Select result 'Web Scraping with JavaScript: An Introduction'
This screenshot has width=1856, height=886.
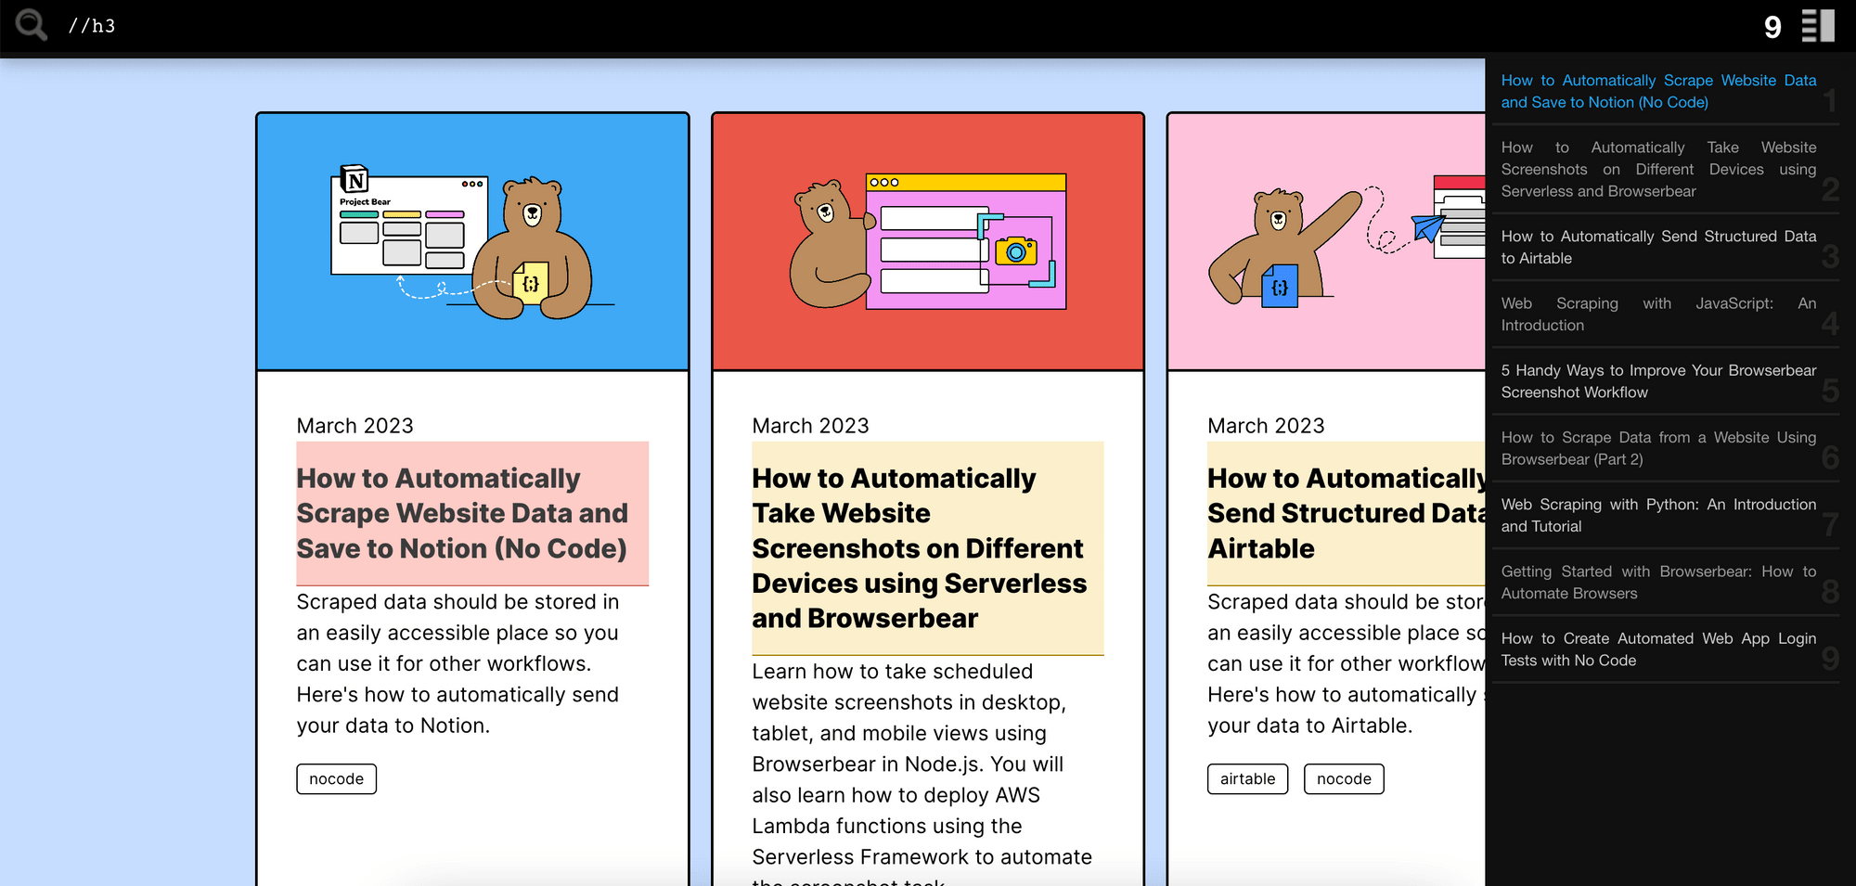click(1658, 314)
